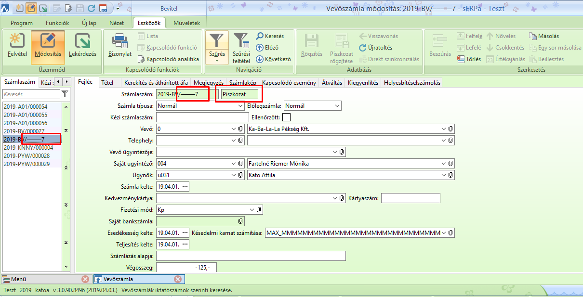Viewport: 583px width, 297px height.
Task: Click filter funnel next to list search box
Action: click(x=65, y=94)
